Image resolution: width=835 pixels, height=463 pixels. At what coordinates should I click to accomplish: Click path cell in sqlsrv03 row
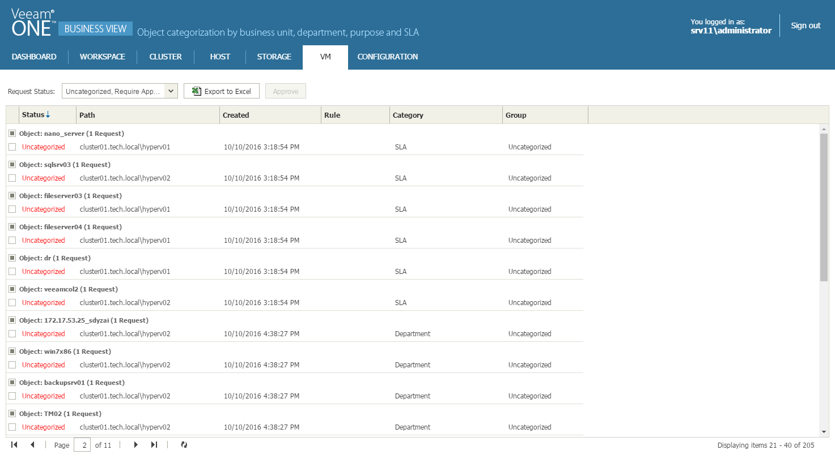coord(125,178)
